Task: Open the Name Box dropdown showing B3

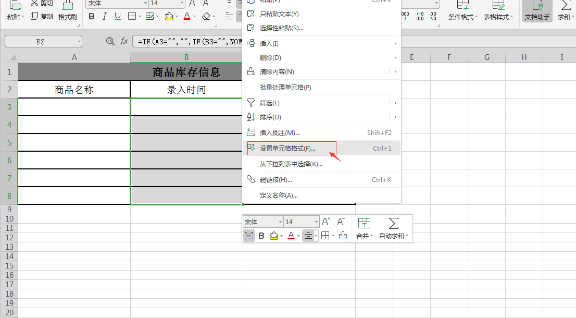Action: [x=79, y=42]
